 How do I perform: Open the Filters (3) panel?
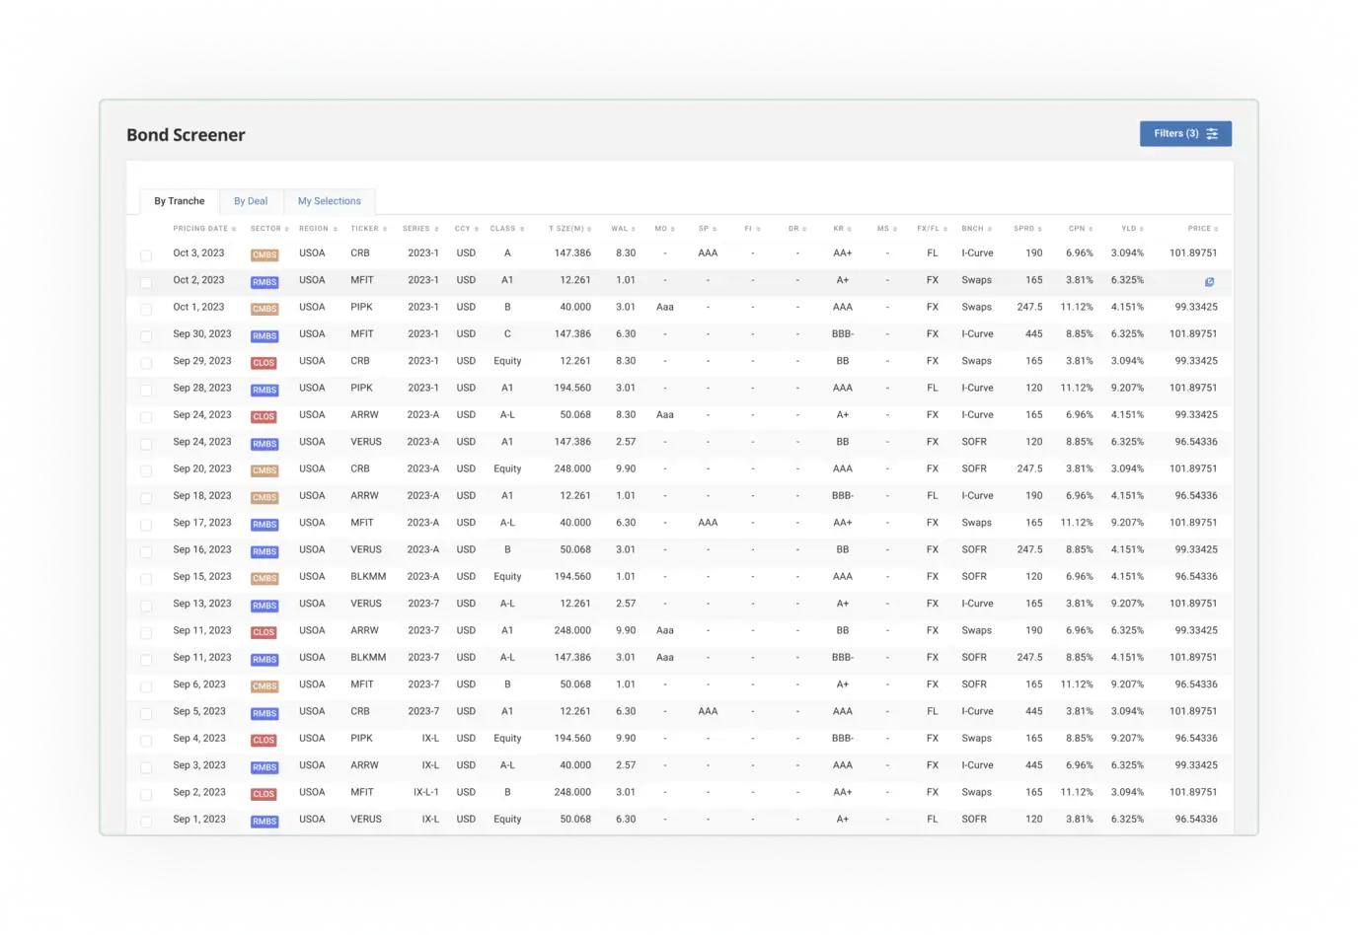1184,134
